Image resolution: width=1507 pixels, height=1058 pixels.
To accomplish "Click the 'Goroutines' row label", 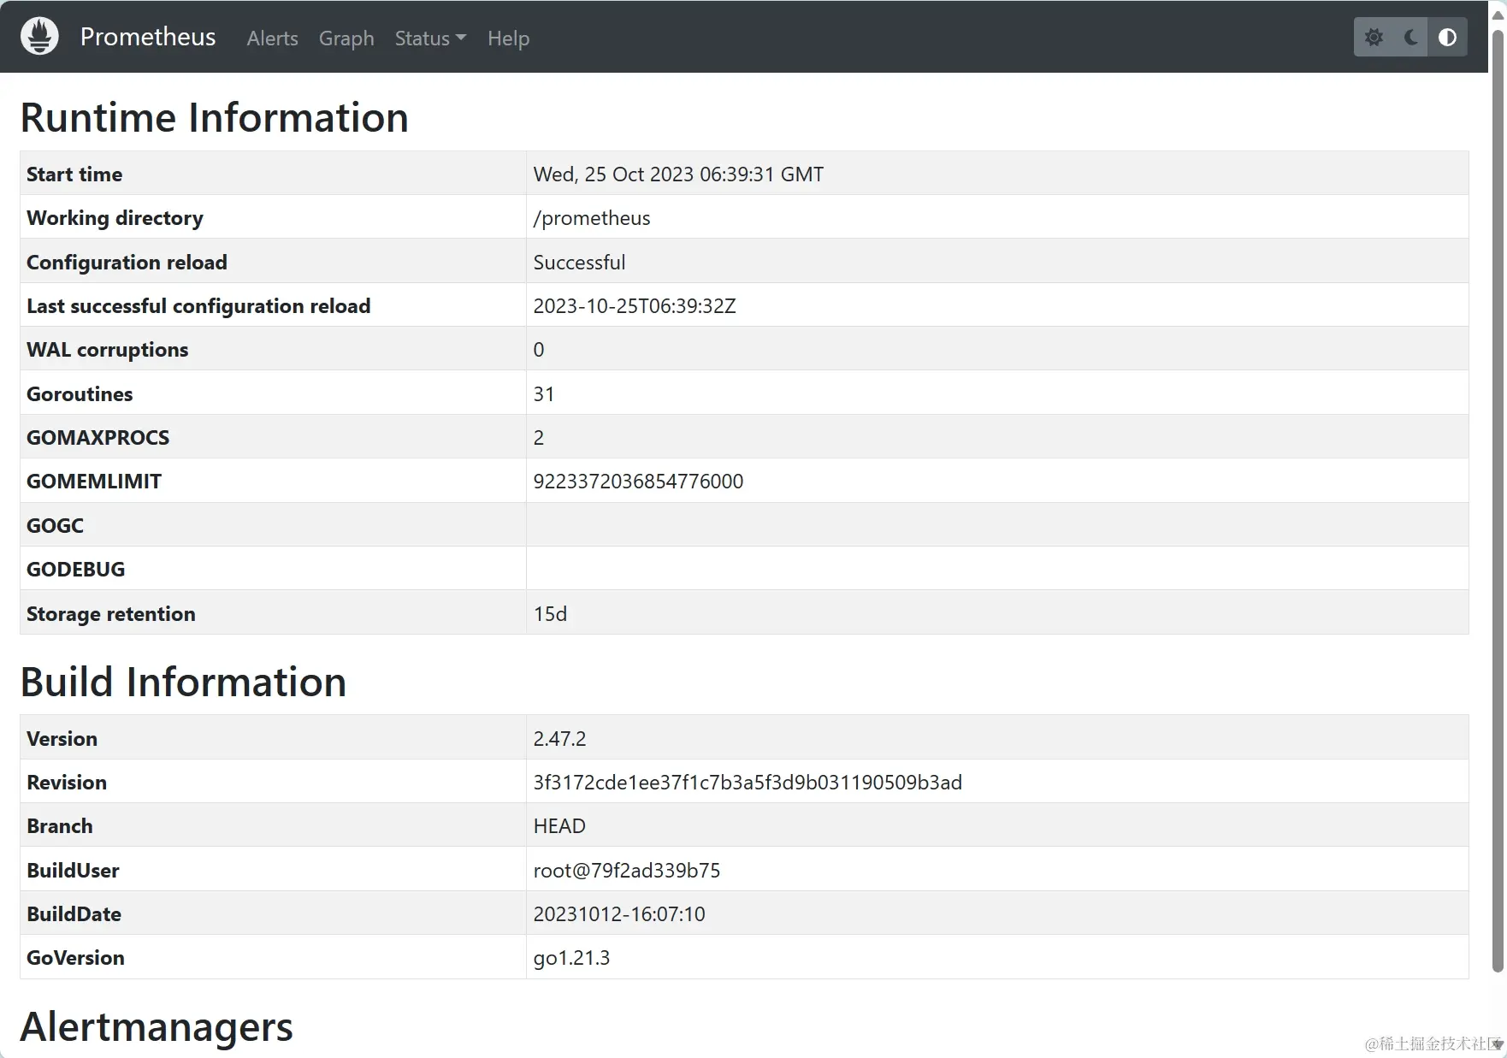I will click(x=80, y=394).
